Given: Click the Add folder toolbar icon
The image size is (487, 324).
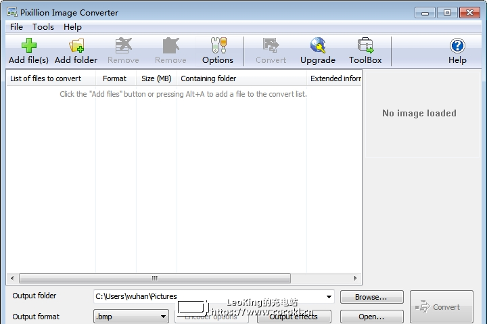Looking at the screenshot, I should tap(76, 46).
